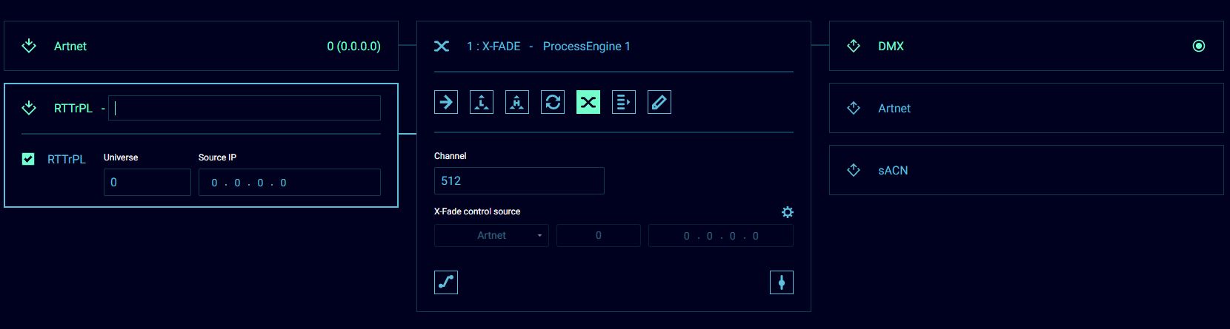
Task: Open the curve button at bottom left
Action: [x=446, y=282]
